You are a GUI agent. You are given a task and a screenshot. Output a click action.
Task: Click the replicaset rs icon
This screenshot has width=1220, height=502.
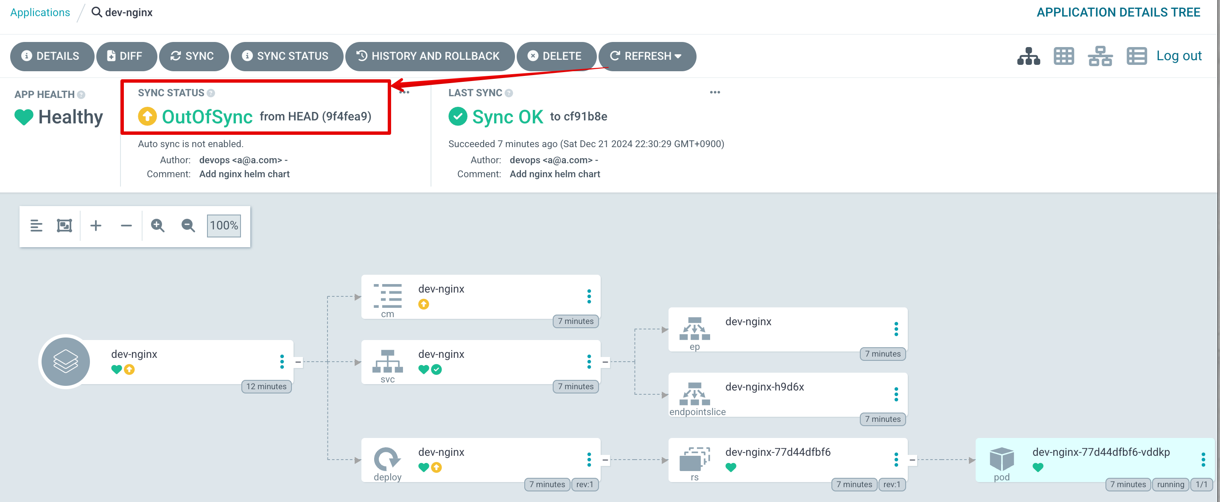point(694,459)
